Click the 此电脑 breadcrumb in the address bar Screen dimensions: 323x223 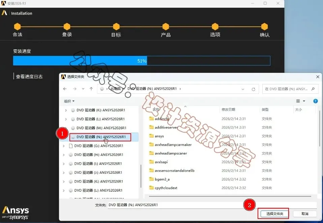click(x=115, y=89)
